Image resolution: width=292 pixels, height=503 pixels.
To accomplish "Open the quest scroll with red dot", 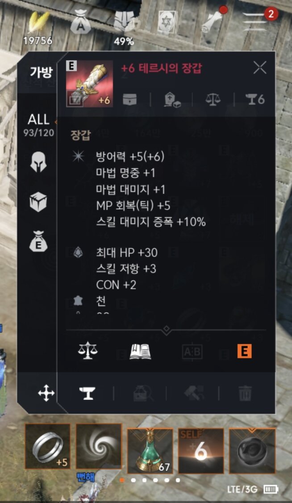I will tap(212, 21).
